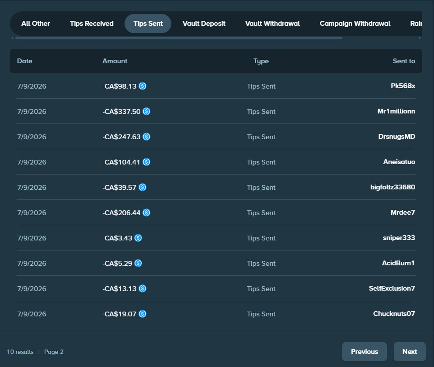This screenshot has height=367, width=434.
Task: Click the amount -CA$98.13
Action: pos(120,86)
